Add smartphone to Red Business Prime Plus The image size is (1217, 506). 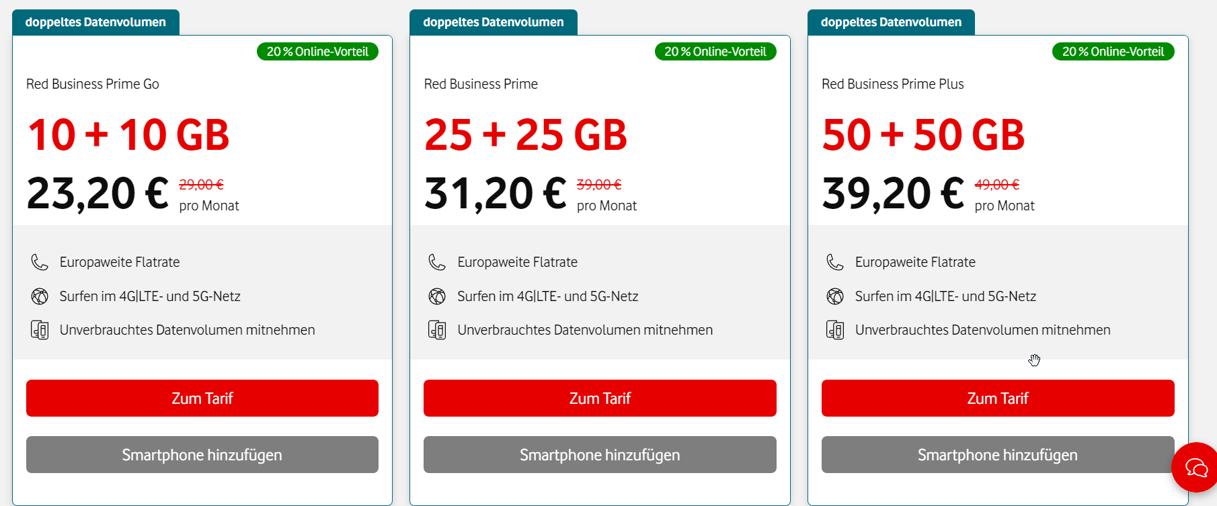[998, 455]
